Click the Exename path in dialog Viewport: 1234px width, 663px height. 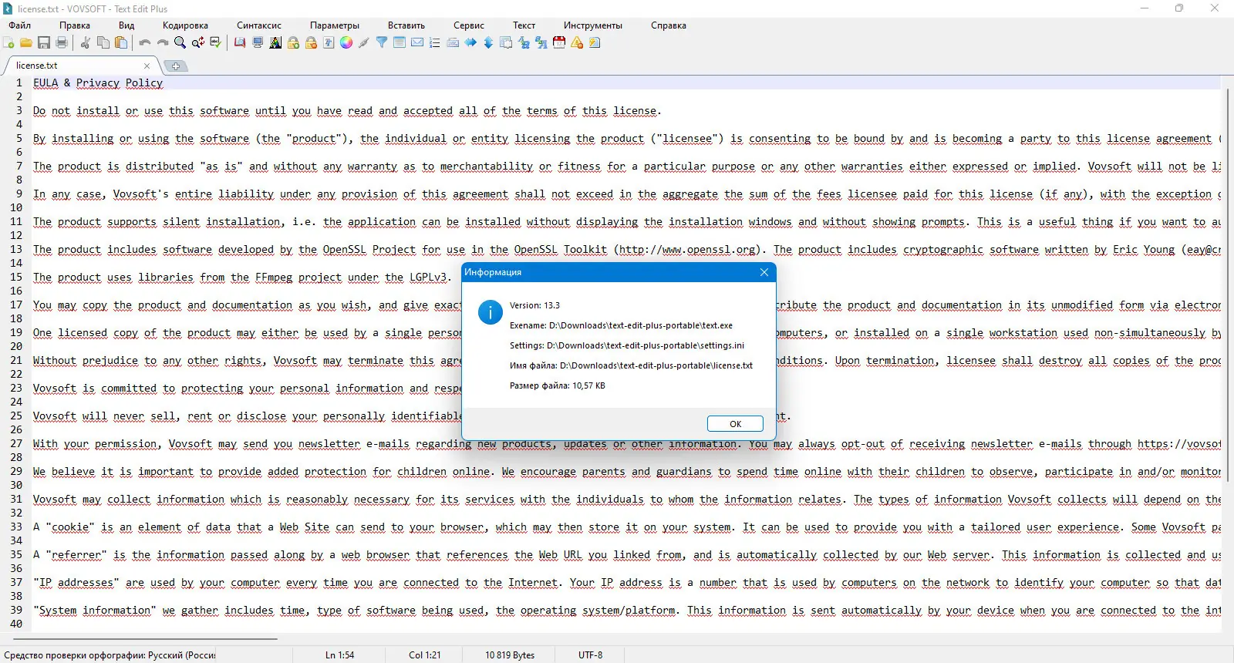pyautogui.click(x=621, y=325)
